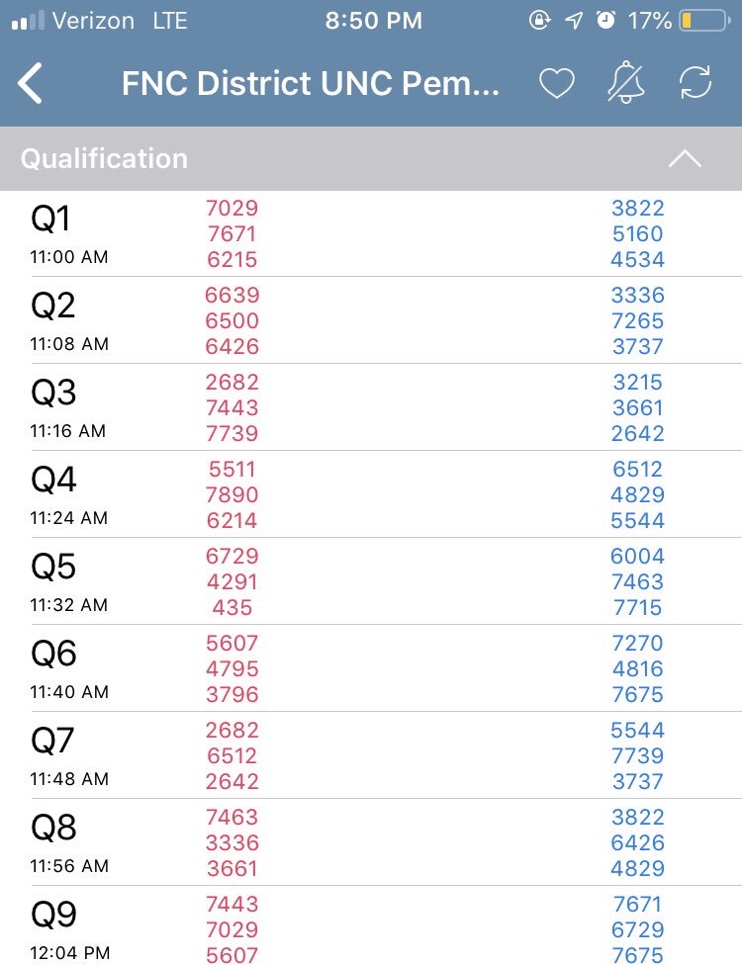Tap the alarm clock status icon
The width and height of the screenshot is (742, 965).
coord(605,21)
